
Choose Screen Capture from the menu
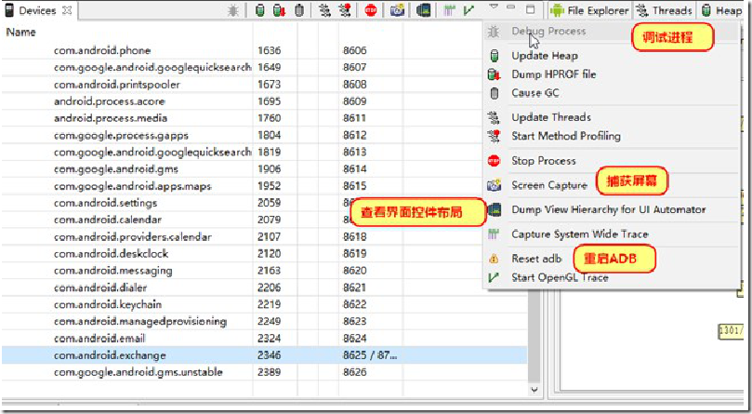(x=549, y=185)
